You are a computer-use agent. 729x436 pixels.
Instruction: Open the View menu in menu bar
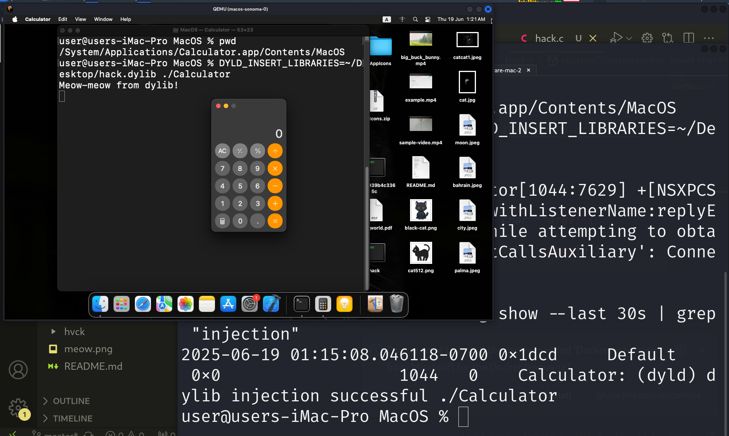pyautogui.click(x=80, y=19)
